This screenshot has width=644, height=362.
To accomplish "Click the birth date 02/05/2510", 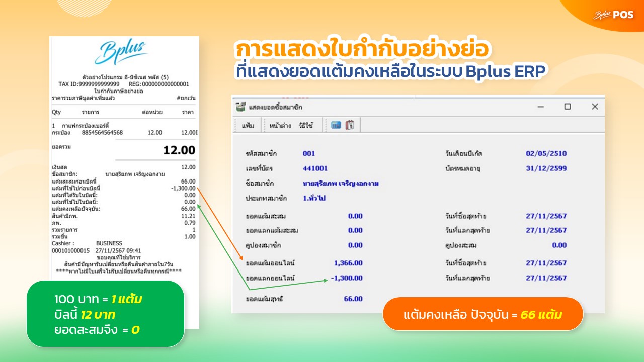I will point(546,153).
